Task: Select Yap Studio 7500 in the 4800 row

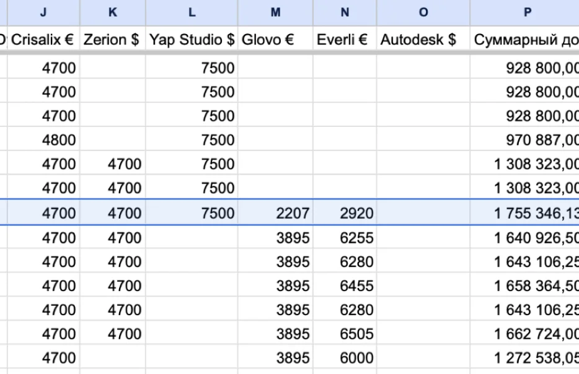Action: click(192, 140)
